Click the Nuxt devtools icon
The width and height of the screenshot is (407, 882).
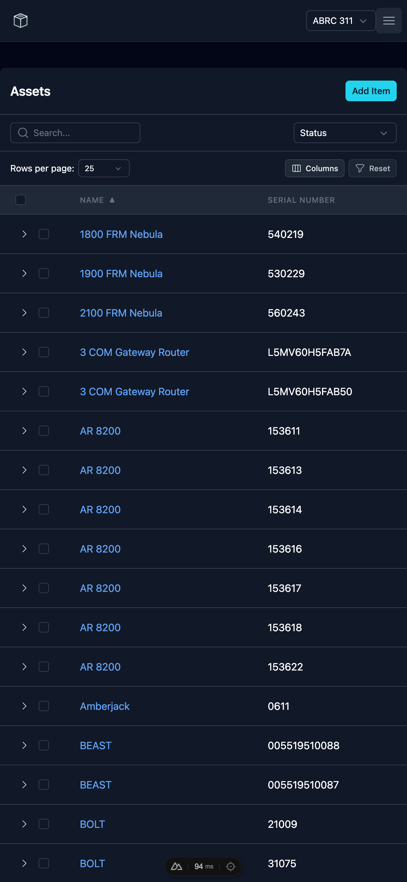click(x=176, y=866)
